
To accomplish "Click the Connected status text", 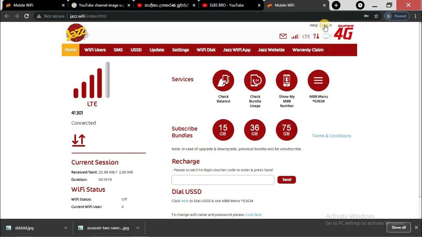I will coord(83,123).
